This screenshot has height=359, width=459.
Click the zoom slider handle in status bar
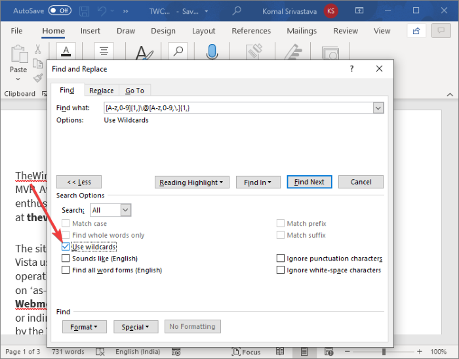(384, 351)
